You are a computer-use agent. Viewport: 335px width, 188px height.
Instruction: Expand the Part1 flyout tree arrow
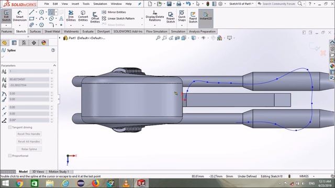coord(60,38)
